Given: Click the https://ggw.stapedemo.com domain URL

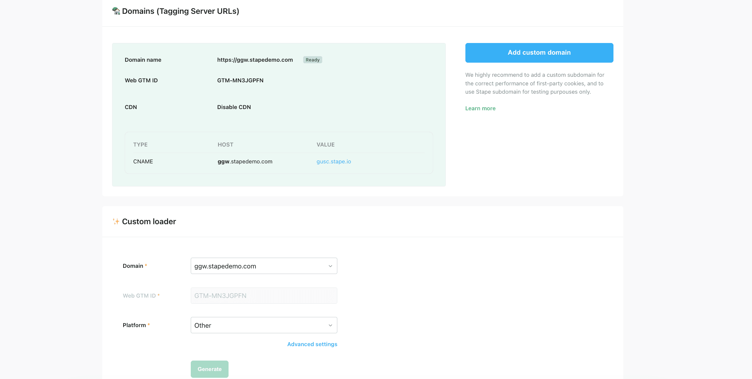Looking at the screenshot, I should (x=255, y=60).
